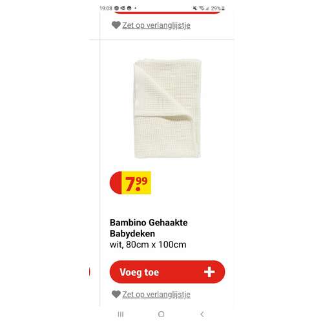Tap the battery icon in status bar
The width and height of the screenshot is (323, 323).
click(x=223, y=8)
